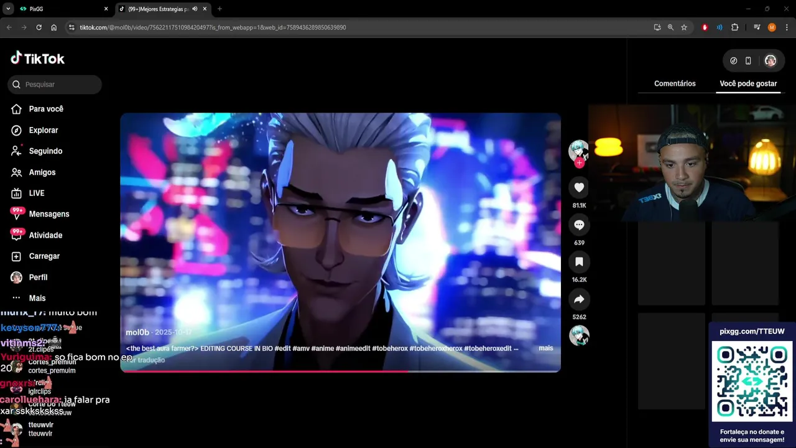The width and height of the screenshot is (796, 448).
Task: Expand video description with mais
Action: click(546, 348)
